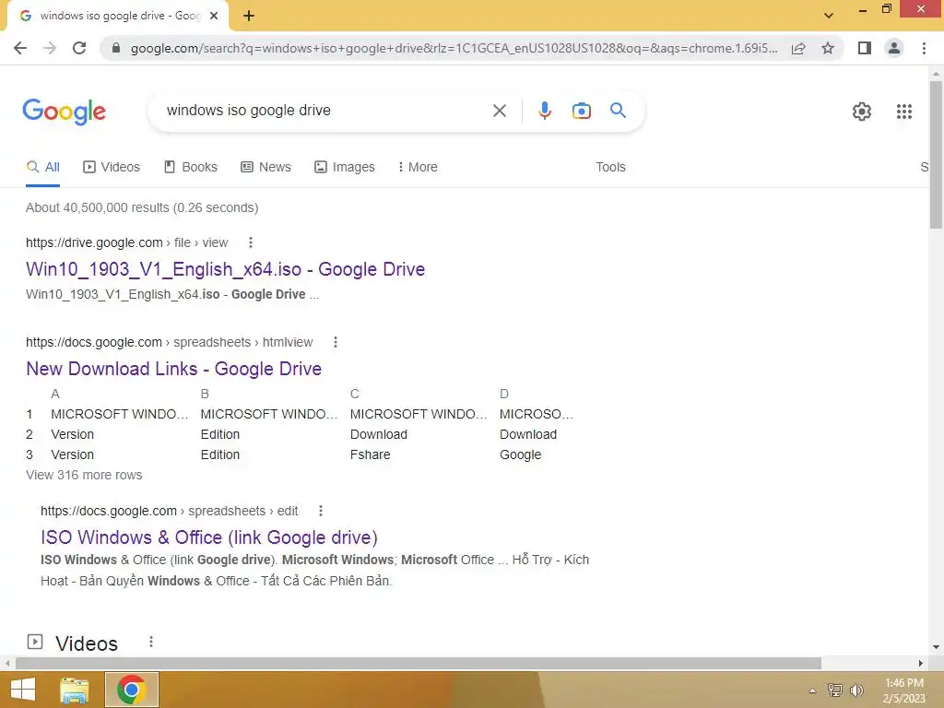Open options for spreadsheets edit result
The image size is (944, 708).
320,511
